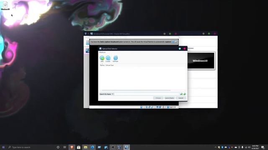
Task: Open the OBS Studio icon on taskbar
Action: 113,147
